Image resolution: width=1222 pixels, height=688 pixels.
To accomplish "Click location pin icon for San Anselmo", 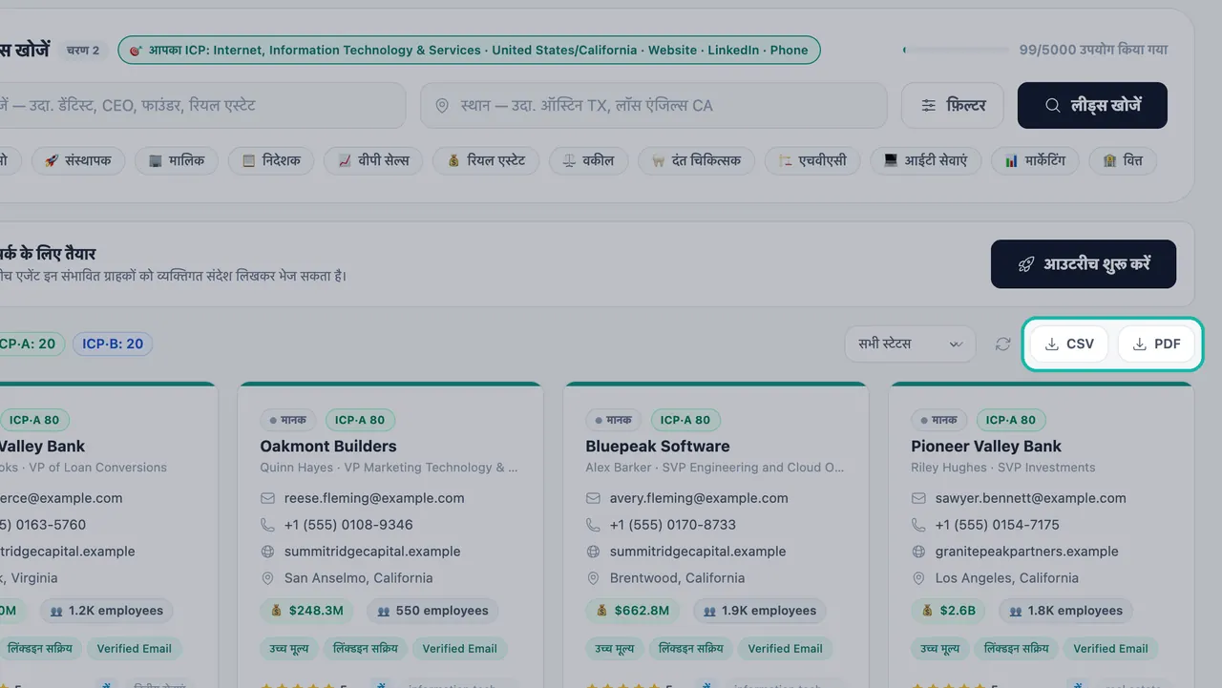I will click(x=267, y=578).
